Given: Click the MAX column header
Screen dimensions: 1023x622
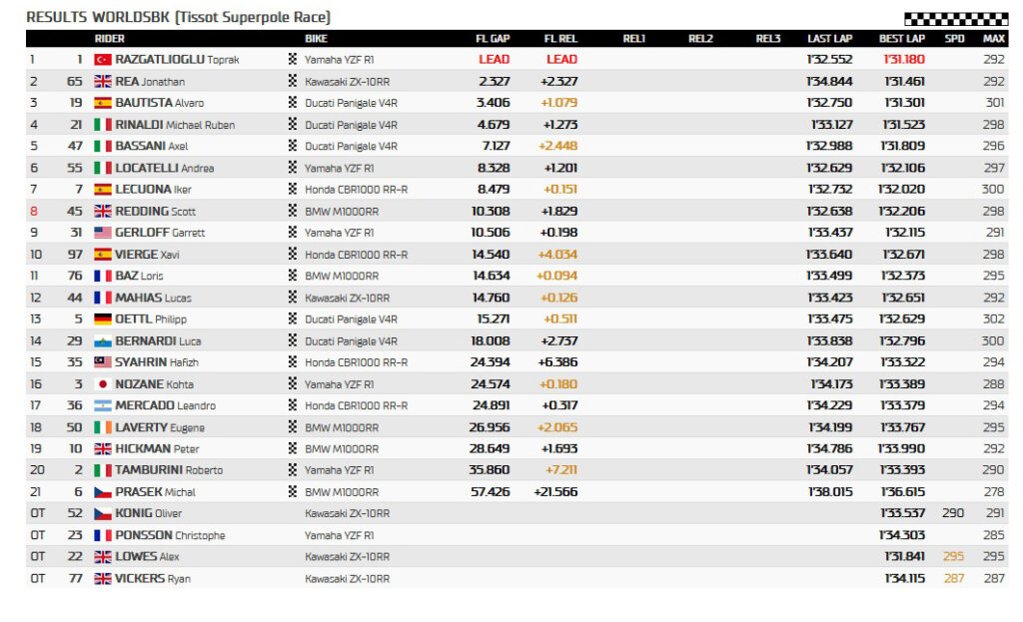Looking at the screenshot, I should tap(994, 39).
